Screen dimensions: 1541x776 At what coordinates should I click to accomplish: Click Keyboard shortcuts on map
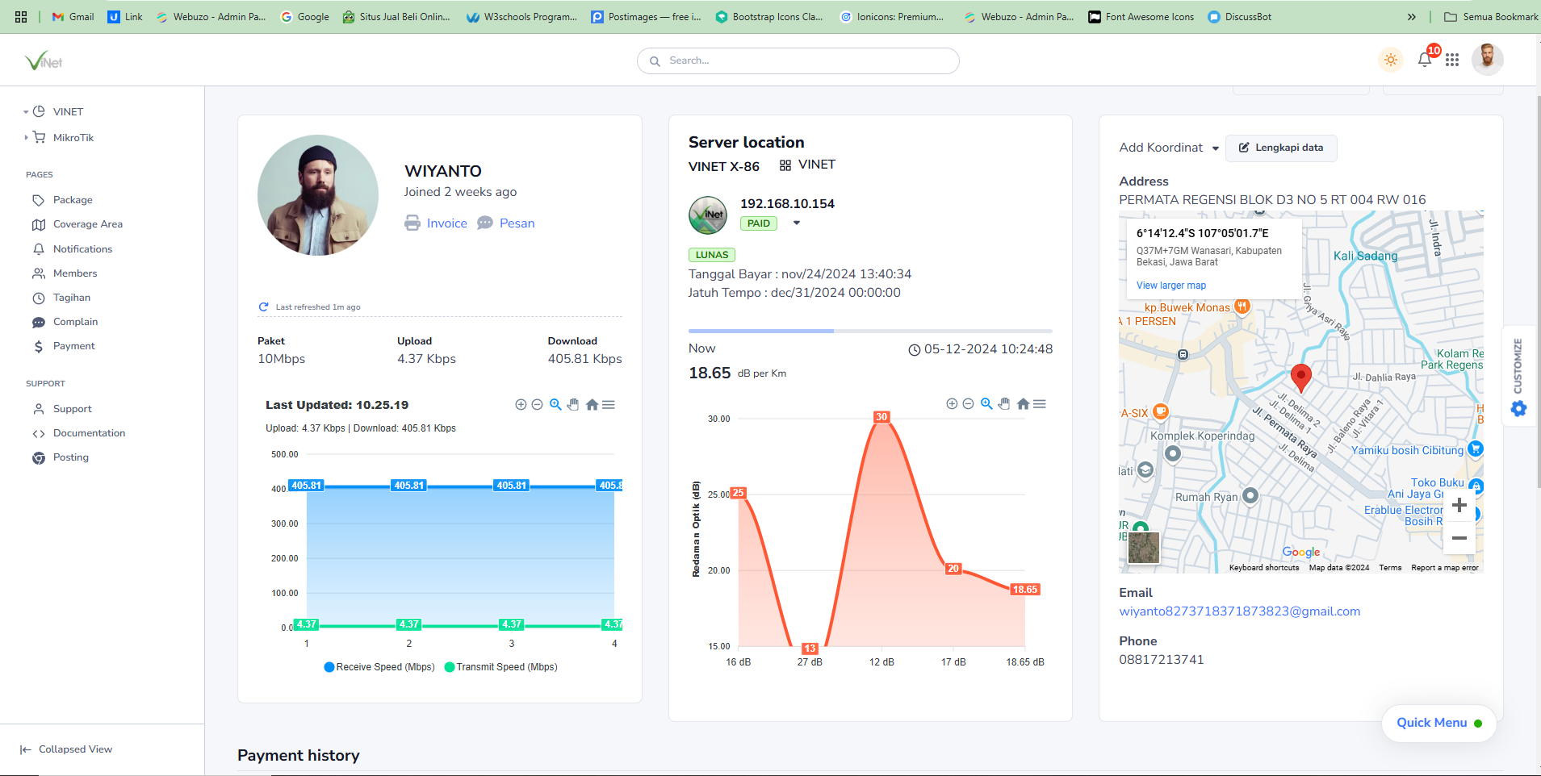point(1264,568)
